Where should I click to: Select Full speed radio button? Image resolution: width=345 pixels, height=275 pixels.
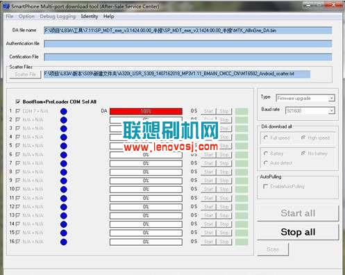point(266,137)
